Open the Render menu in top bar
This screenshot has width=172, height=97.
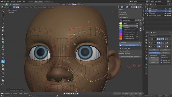pos(13,1)
